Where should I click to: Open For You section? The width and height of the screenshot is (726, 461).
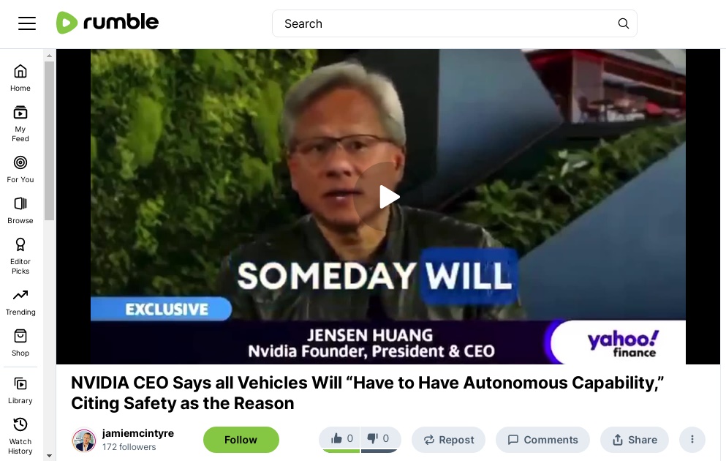pos(20,170)
